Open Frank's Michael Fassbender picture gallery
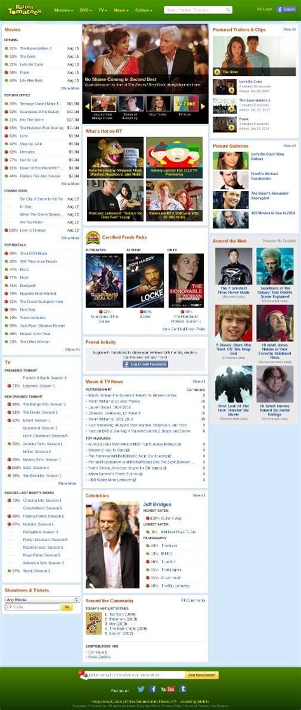Viewport: 301px width, 710px height. click(x=231, y=180)
